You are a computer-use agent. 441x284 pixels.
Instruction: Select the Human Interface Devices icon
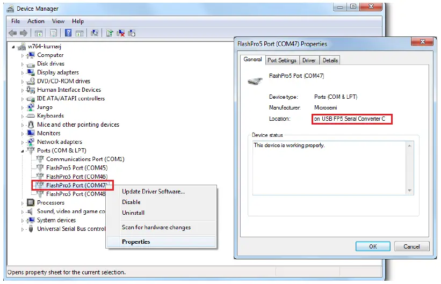click(x=31, y=90)
